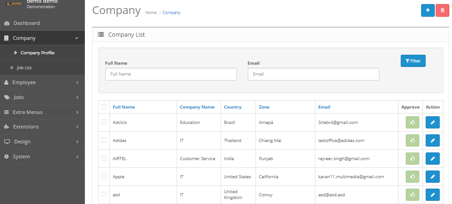Click thumbs-up approve for AIRTEL row

[413, 159]
